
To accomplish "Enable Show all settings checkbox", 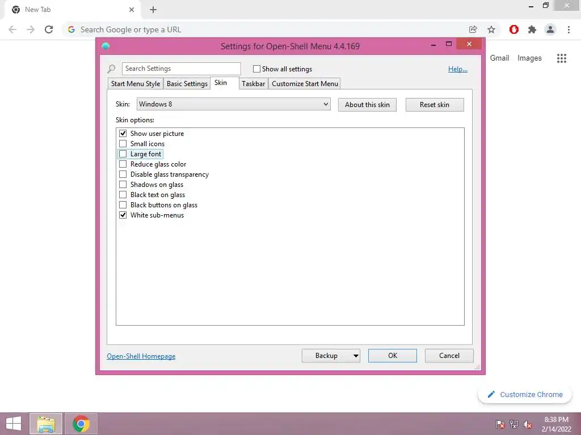I will point(256,69).
